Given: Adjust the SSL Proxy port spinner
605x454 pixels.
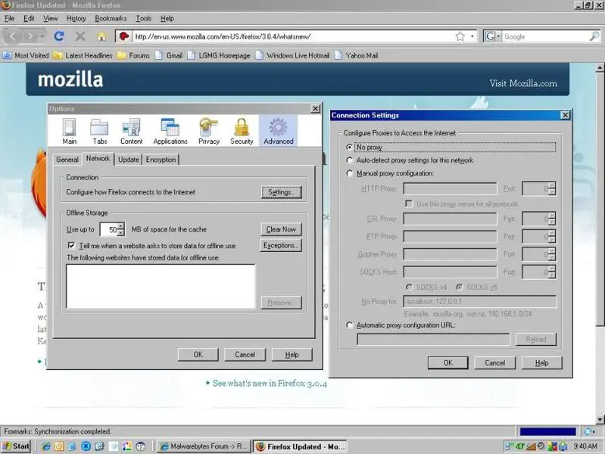Looking at the screenshot, I should pos(552,219).
